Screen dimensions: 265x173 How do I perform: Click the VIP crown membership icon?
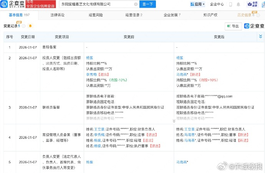click(252, 4)
